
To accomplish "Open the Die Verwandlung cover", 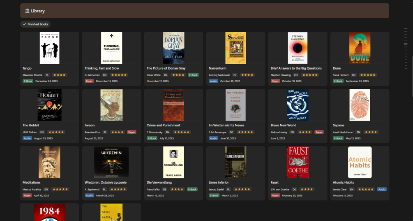I will tap(173, 162).
